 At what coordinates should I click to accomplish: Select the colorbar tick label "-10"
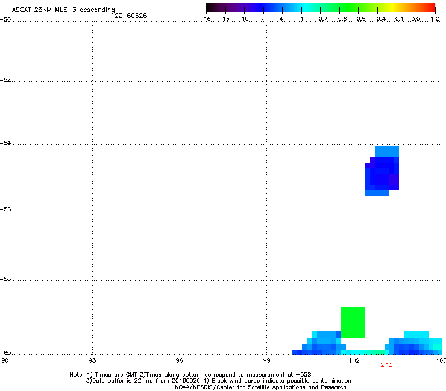pyautogui.click(x=243, y=19)
